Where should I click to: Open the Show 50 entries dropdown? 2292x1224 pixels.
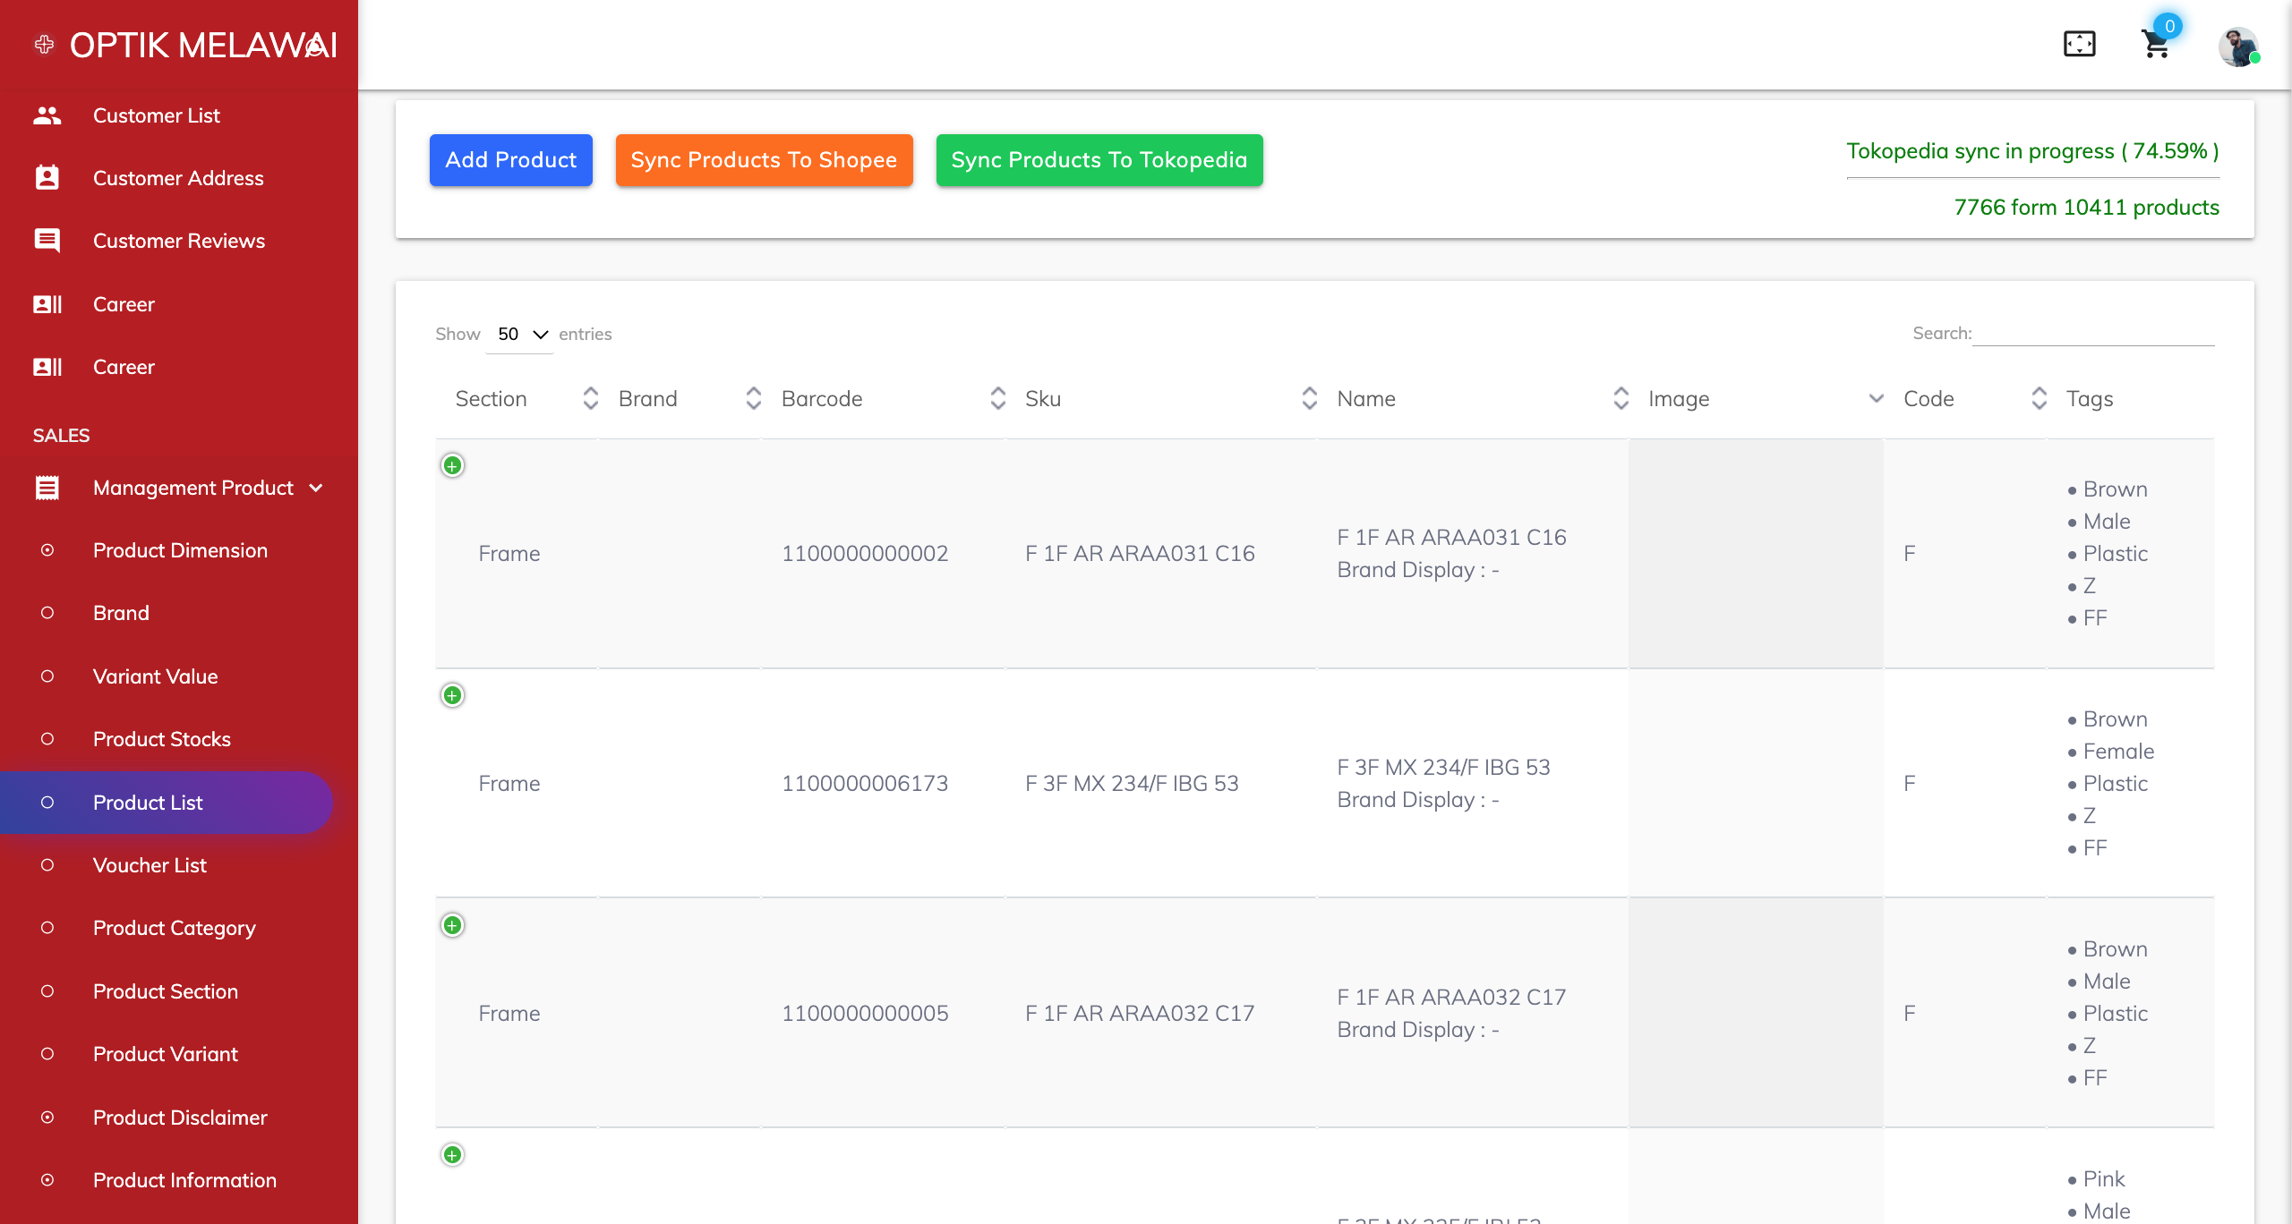pyautogui.click(x=520, y=334)
